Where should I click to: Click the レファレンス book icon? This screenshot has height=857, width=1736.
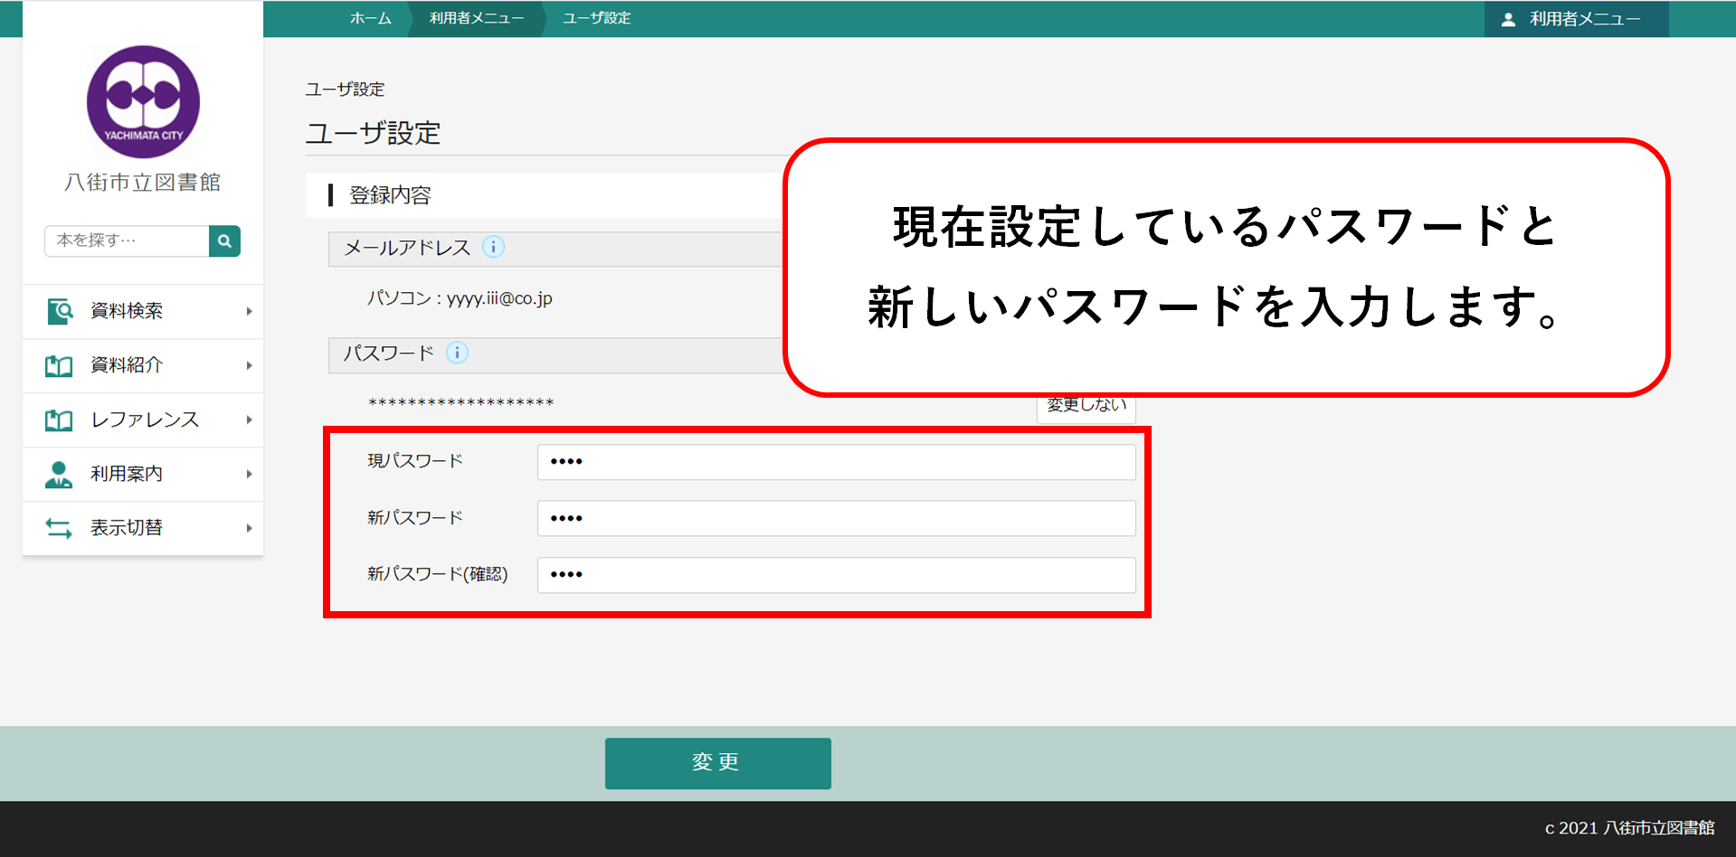(x=59, y=419)
